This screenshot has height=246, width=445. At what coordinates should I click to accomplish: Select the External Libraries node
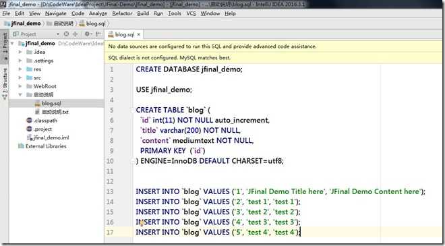click(42, 146)
